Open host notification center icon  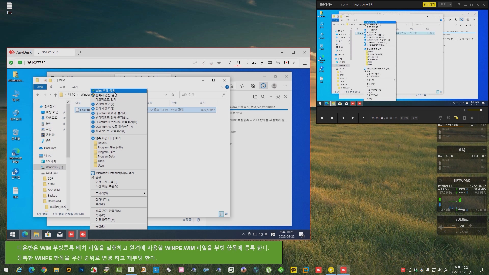481,270
